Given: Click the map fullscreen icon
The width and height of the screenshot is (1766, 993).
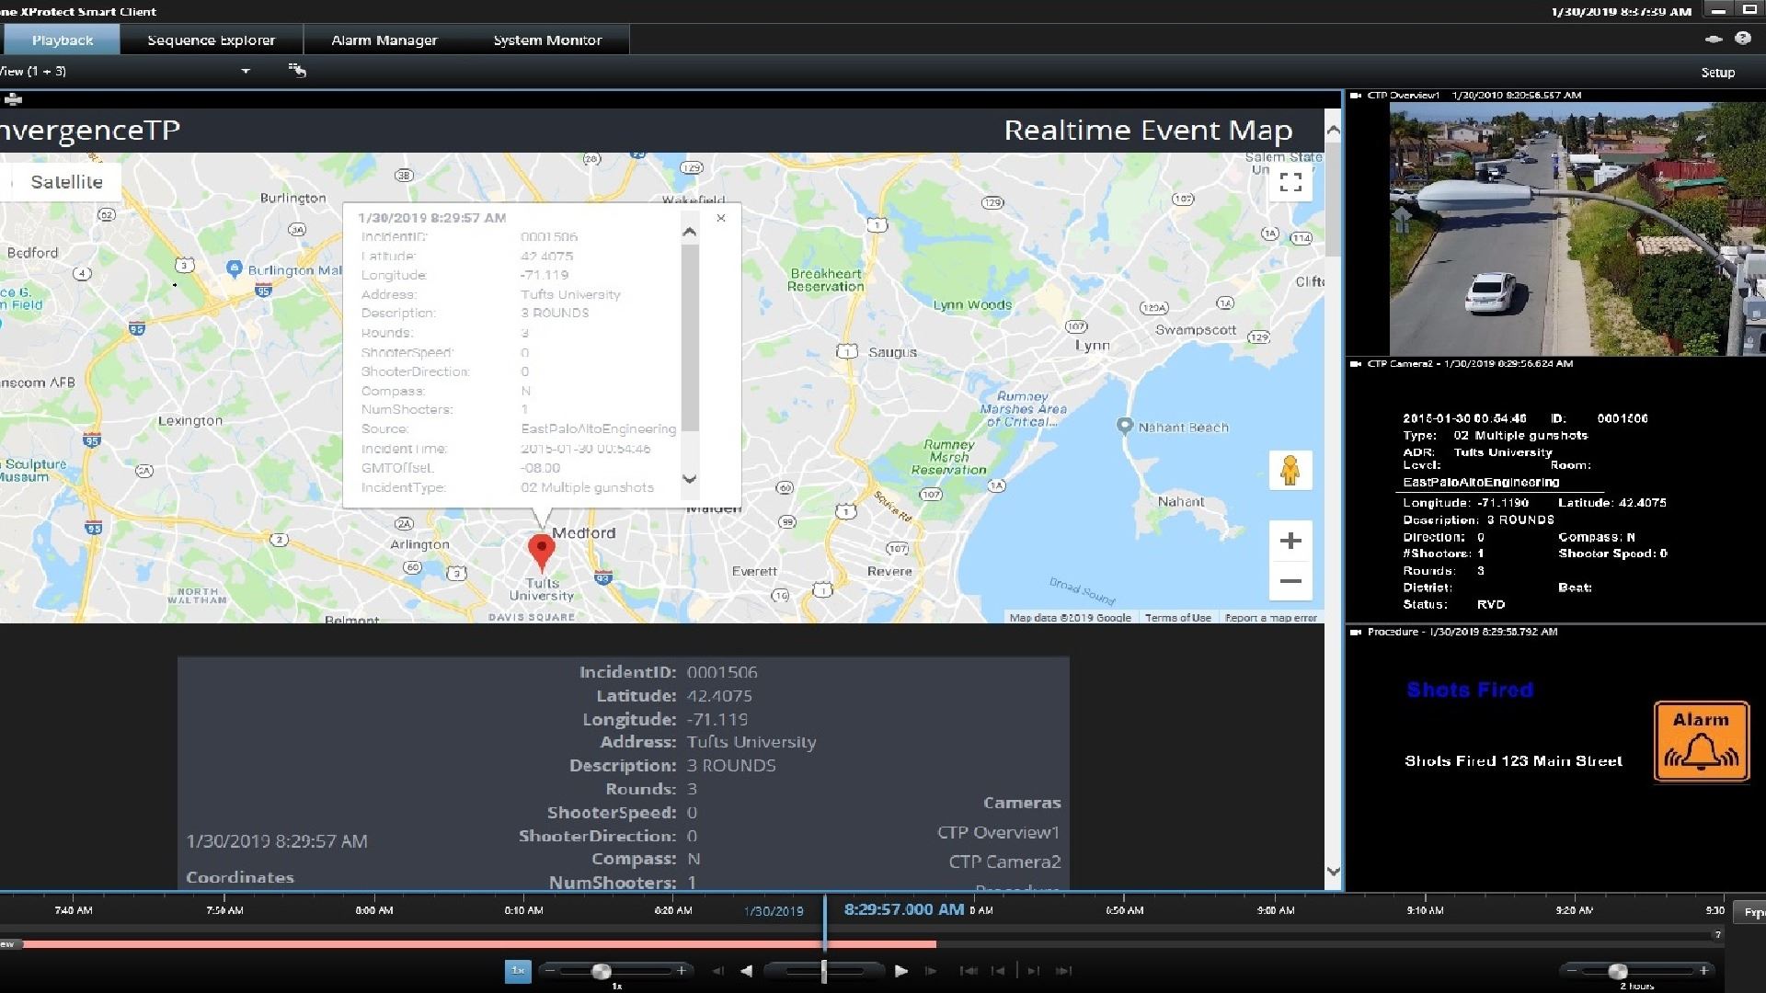Looking at the screenshot, I should pos(1290,182).
